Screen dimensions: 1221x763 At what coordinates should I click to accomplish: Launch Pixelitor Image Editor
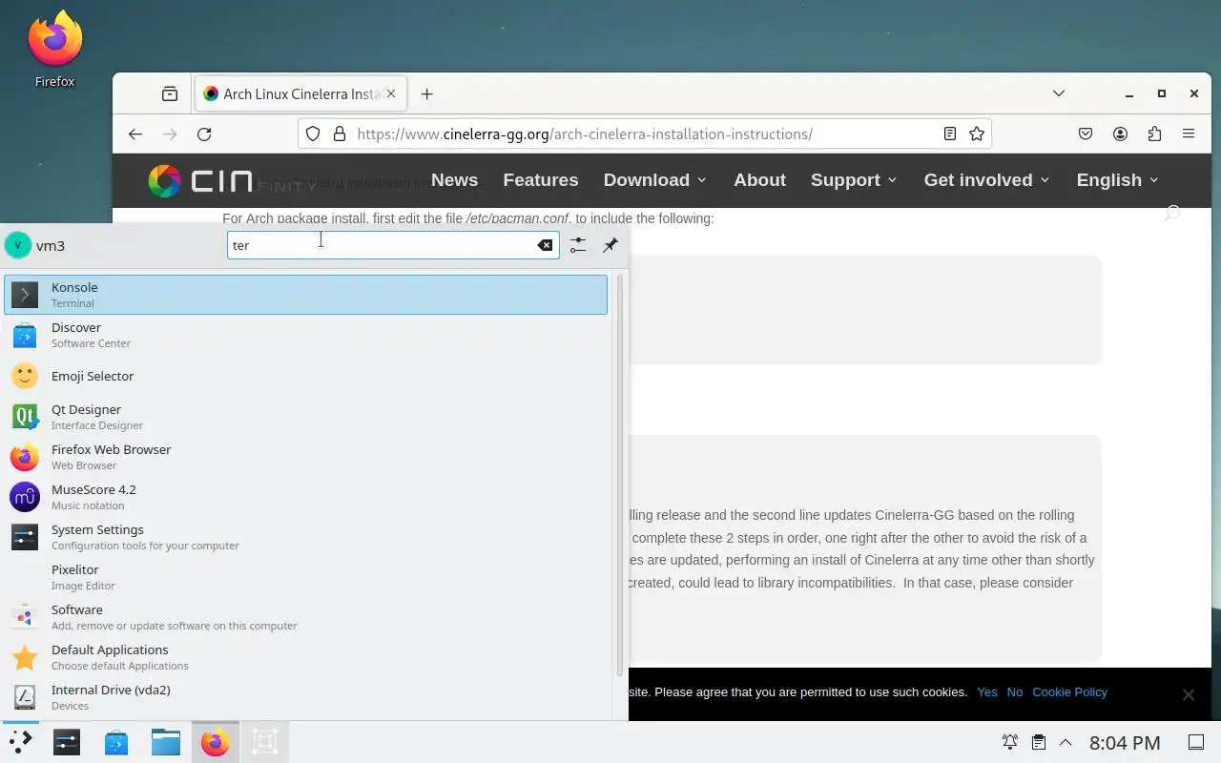[x=305, y=577]
